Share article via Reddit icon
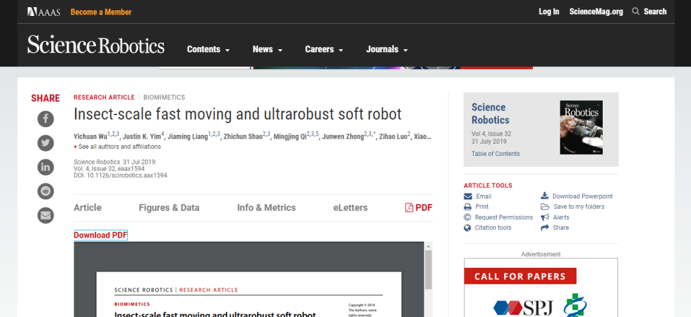 (45, 191)
